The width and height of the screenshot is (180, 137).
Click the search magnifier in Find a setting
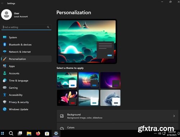48,27
